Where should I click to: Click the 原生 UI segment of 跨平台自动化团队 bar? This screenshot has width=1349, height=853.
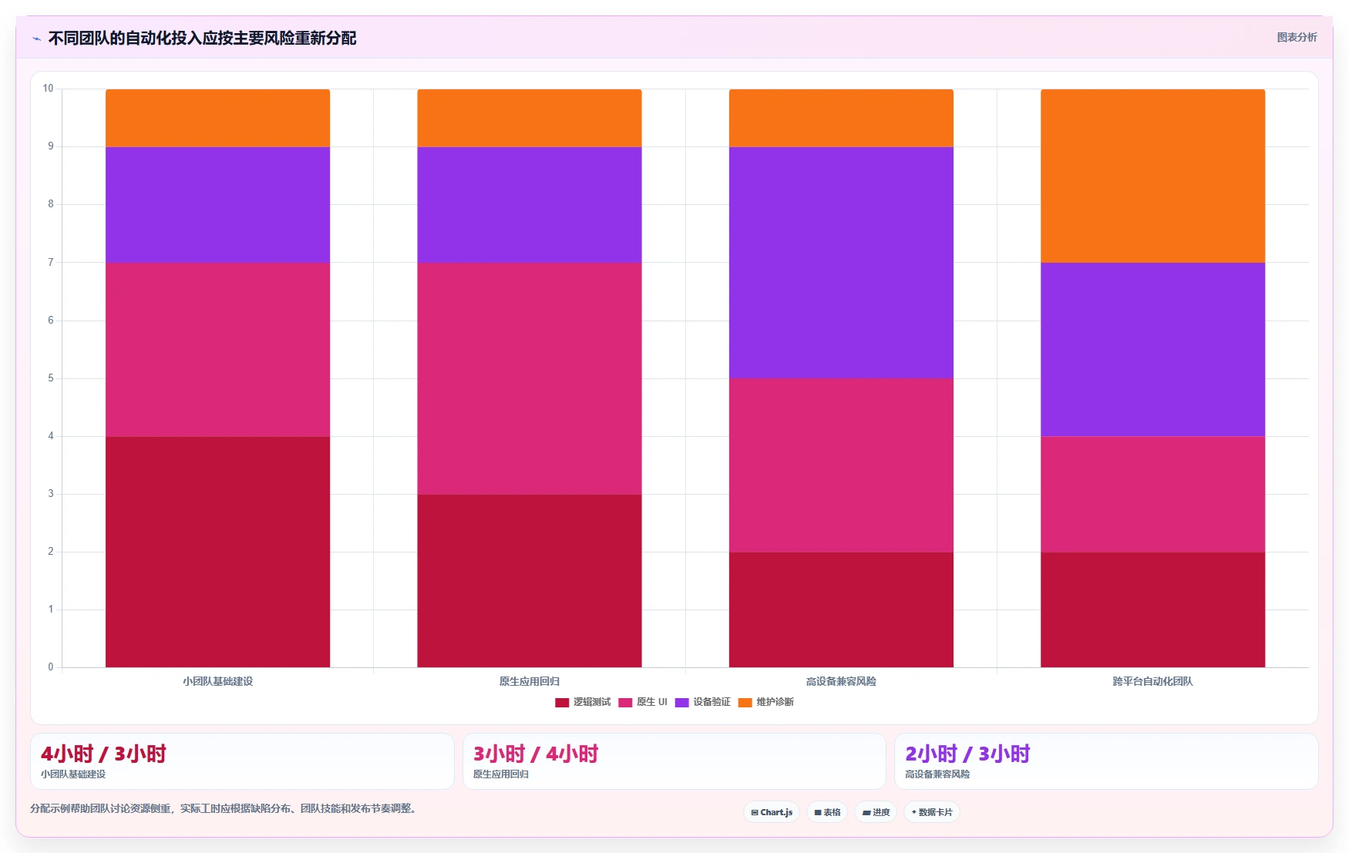[x=1152, y=495]
